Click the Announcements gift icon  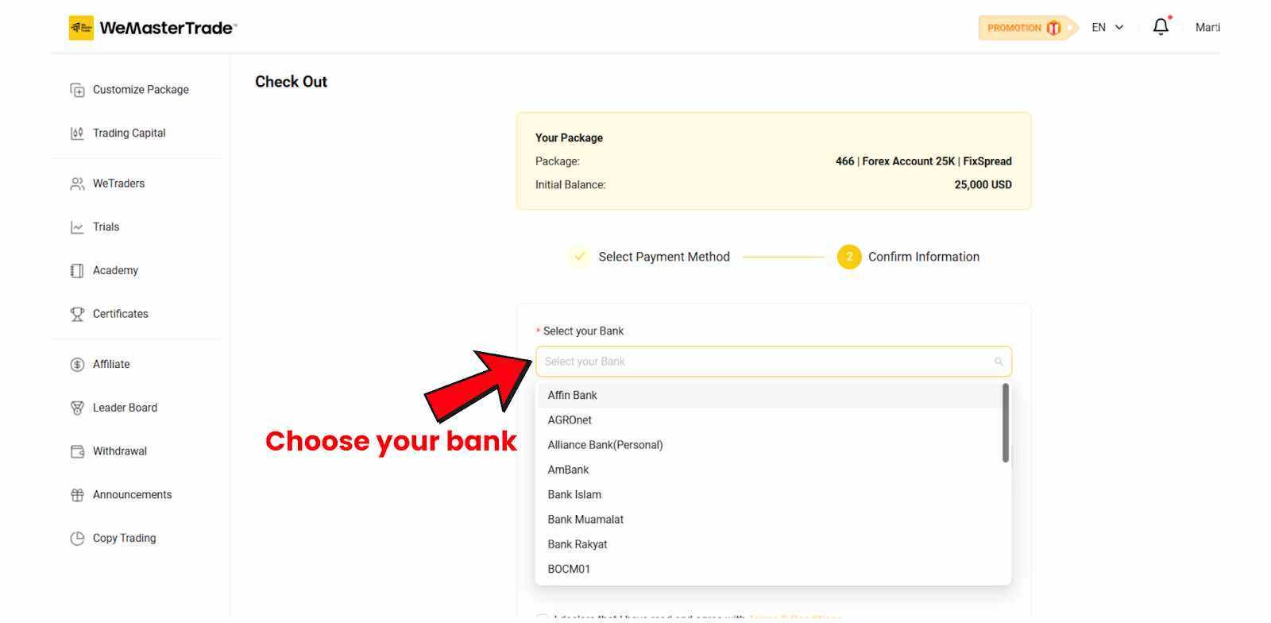tap(77, 495)
